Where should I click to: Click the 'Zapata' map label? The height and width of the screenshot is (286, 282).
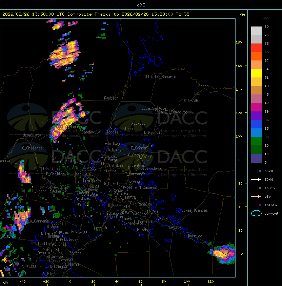[x=75, y=253]
